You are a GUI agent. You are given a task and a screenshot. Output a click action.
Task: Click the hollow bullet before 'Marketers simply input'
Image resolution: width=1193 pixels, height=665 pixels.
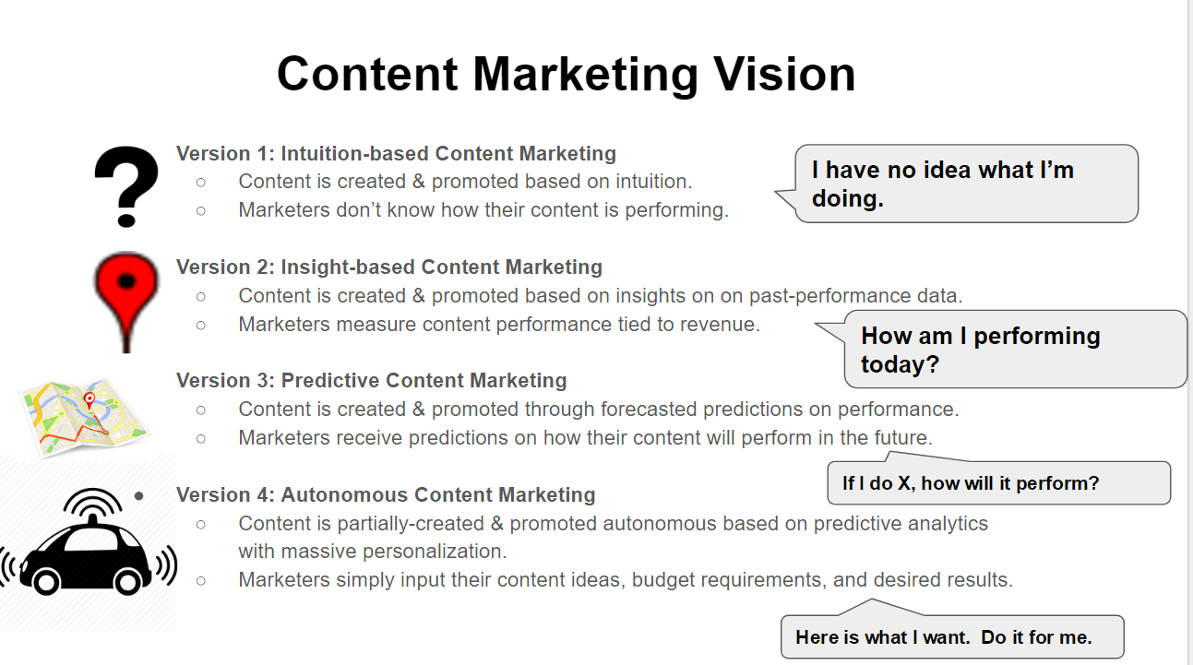pos(200,580)
